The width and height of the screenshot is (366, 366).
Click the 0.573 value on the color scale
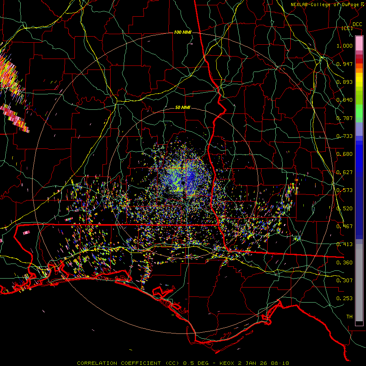click(x=344, y=190)
